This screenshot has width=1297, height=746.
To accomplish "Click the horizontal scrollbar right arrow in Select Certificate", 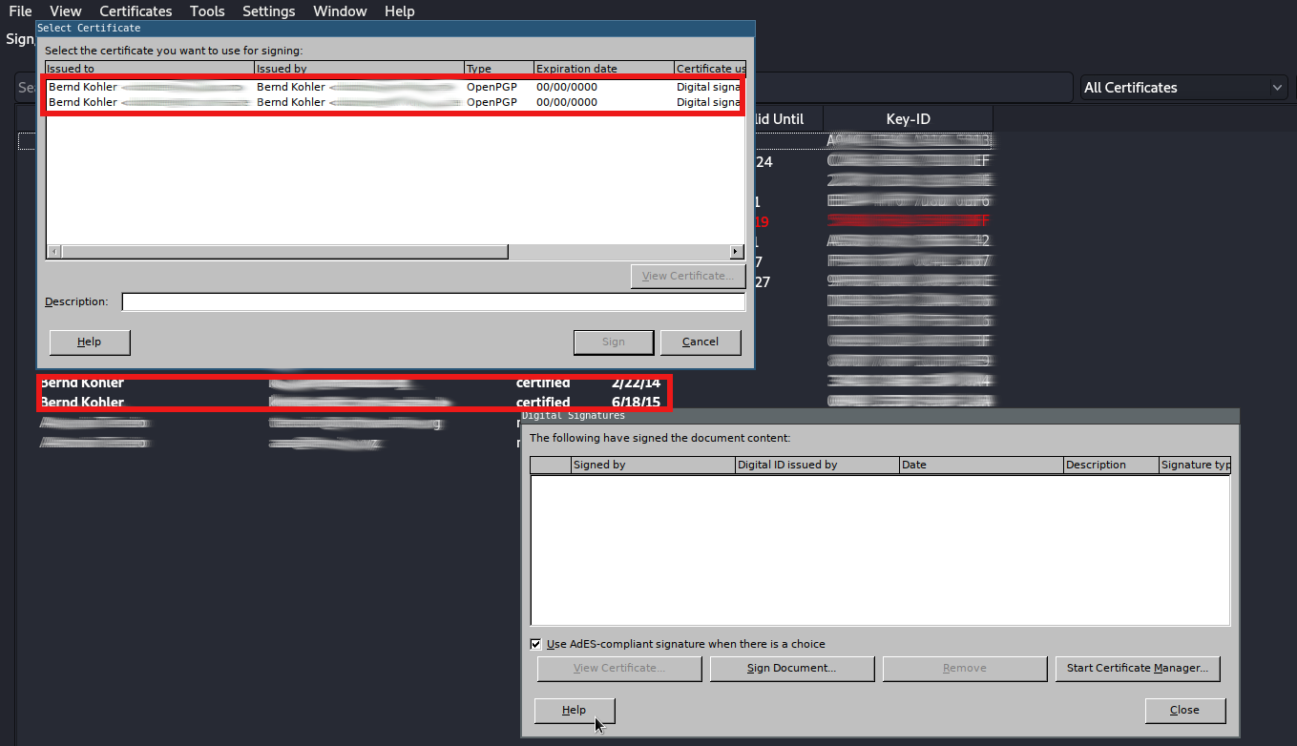I will (x=736, y=252).
